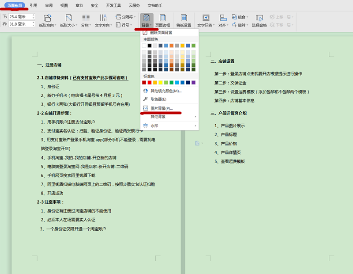Pick the dark red standard color swatch
353x274 pixels.
click(x=144, y=83)
